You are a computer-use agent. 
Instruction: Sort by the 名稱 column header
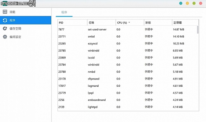tap(101, 23)
